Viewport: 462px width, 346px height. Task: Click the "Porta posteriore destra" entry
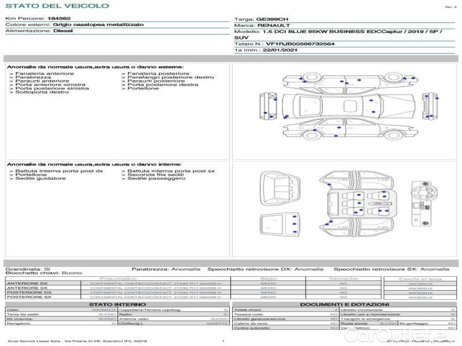click(x=163, y=84)
